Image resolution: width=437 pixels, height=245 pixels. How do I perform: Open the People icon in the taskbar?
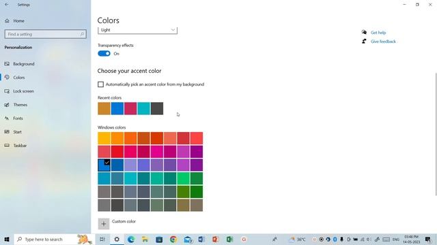pyautogui.click(x=274, y=239)
